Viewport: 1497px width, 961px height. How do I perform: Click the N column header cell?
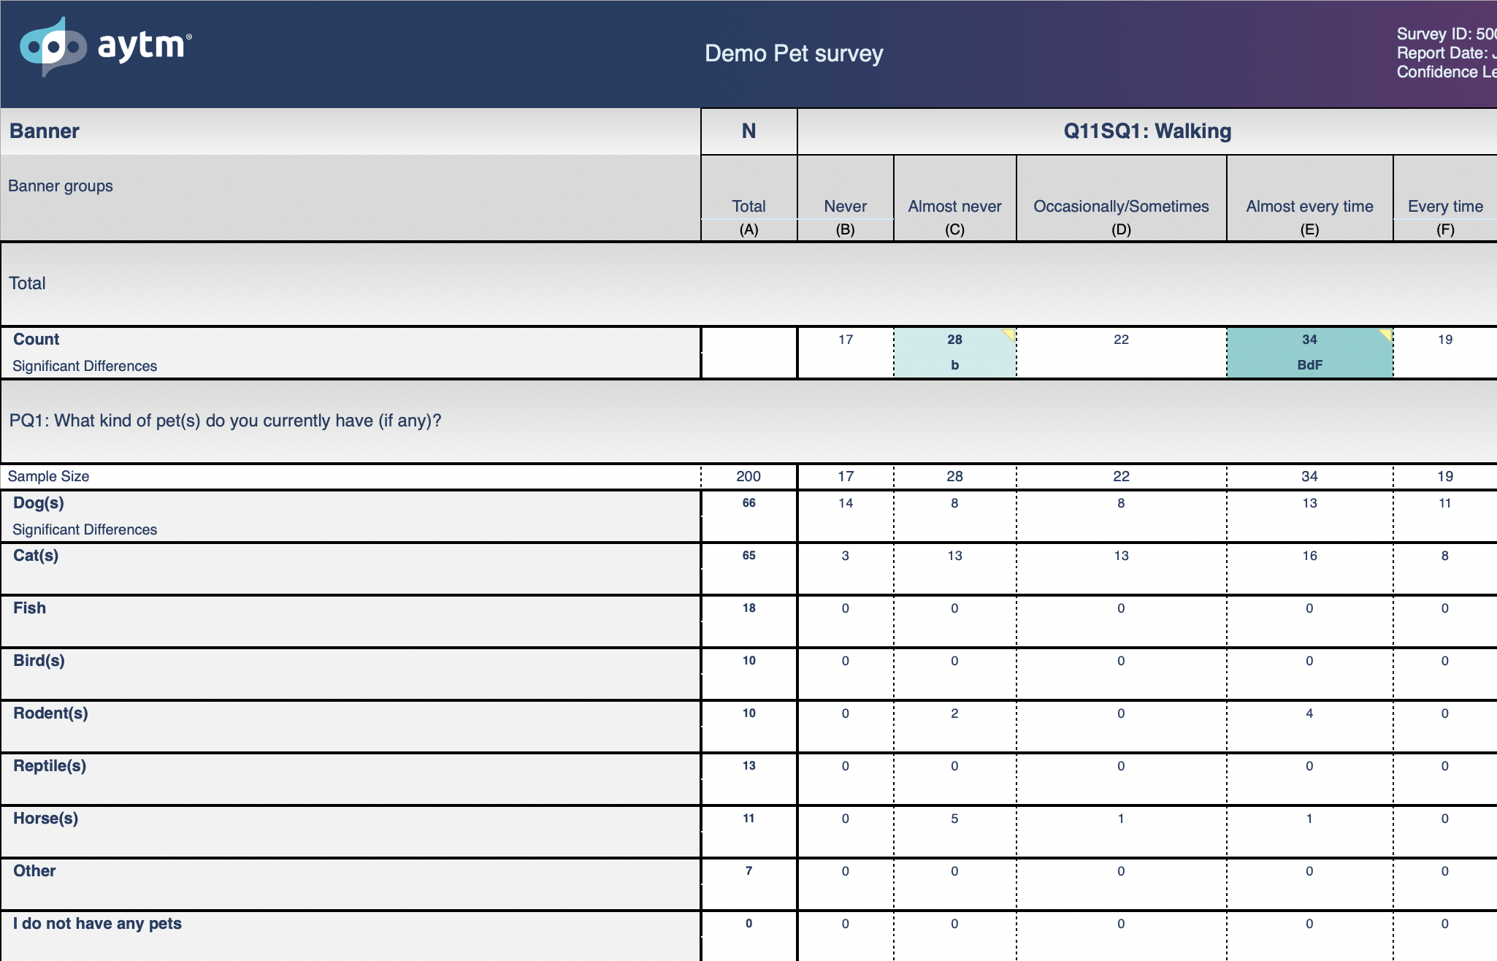point(748,131)
